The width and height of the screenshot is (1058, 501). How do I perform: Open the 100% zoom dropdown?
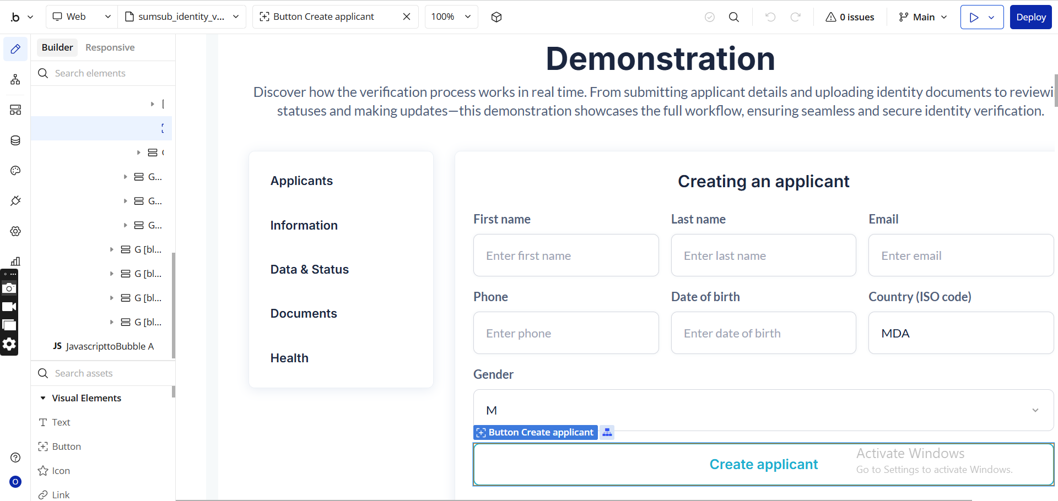click(451, 17)
